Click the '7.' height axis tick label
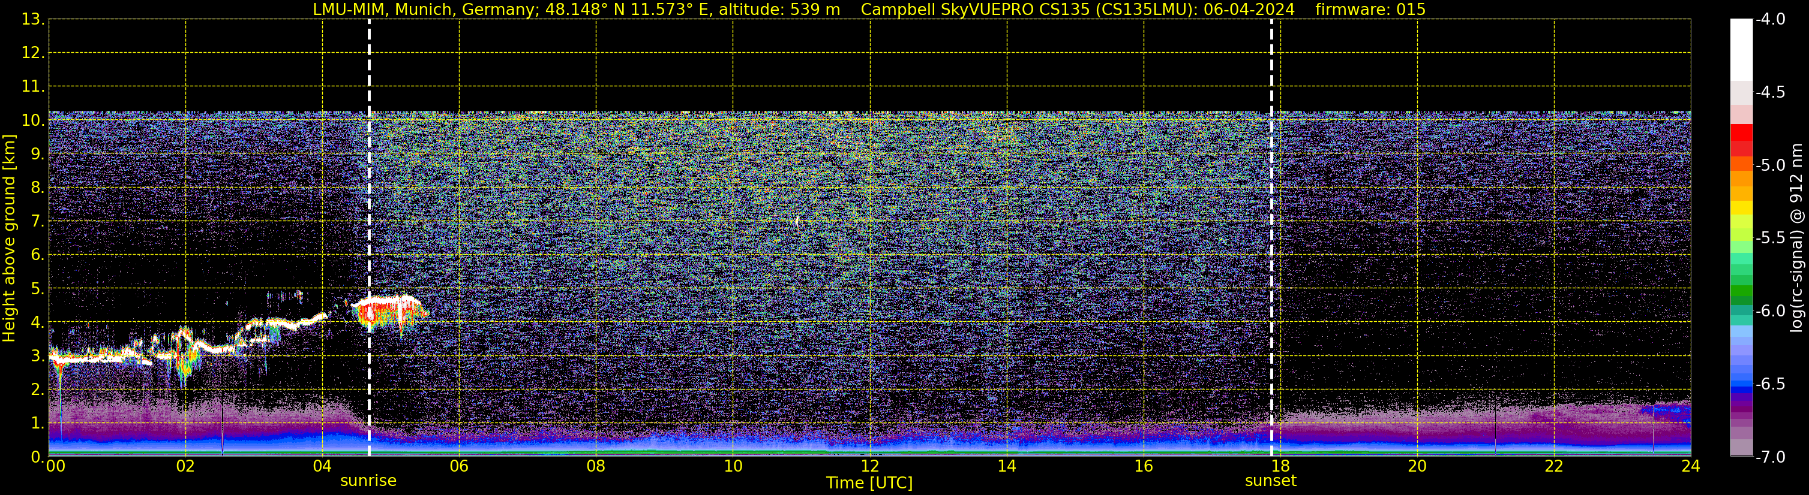1809x495 pixels. coord(37,221)
